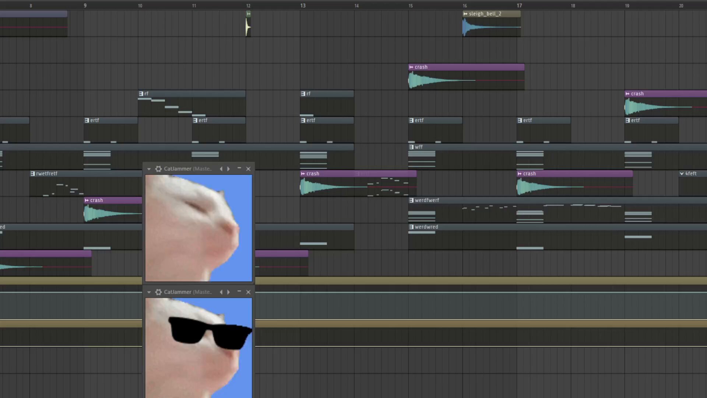Image resolution: width=707 pixels, height=398 pixels.
Task: Open pattern icon of ertf clip at bar 13
Action: pyautogui.click(x=303, y=120)
